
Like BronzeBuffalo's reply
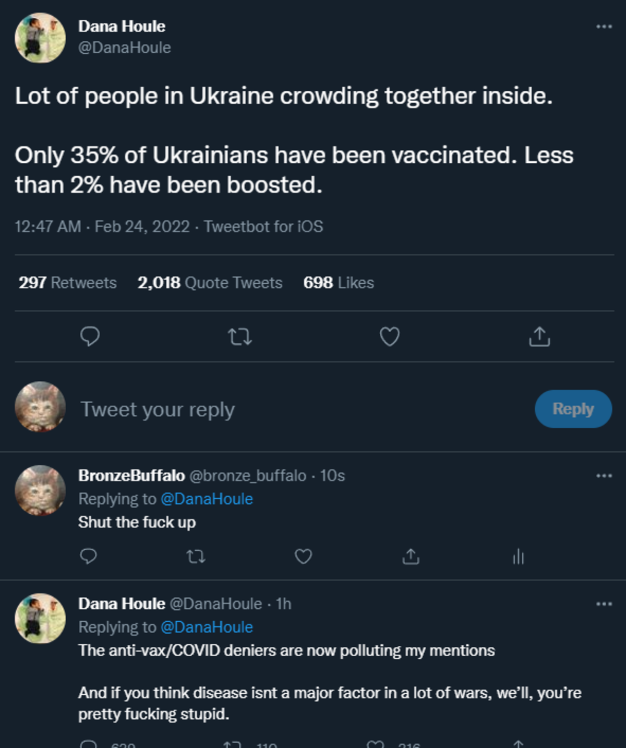pos(304,557)
